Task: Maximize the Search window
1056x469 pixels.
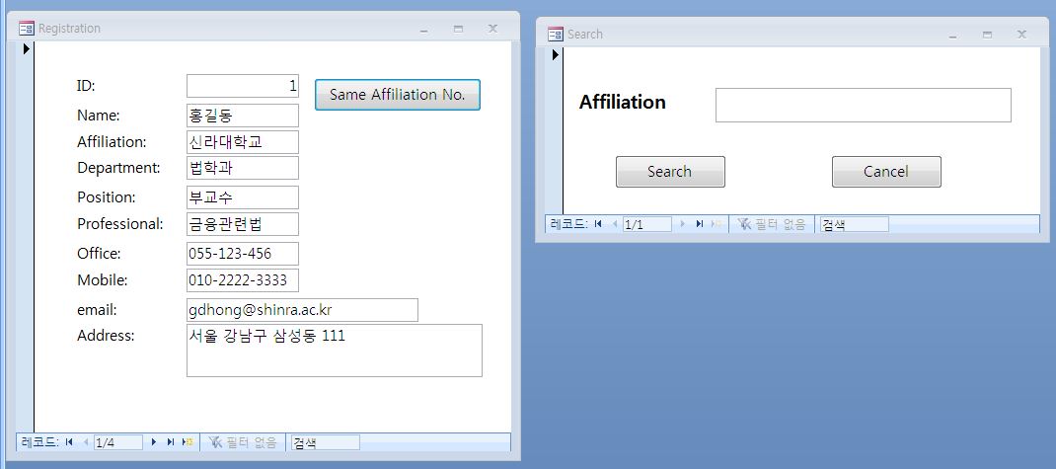Action: point(987,35)
